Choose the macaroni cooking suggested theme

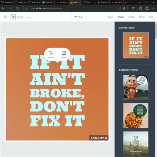coord(136,116)
